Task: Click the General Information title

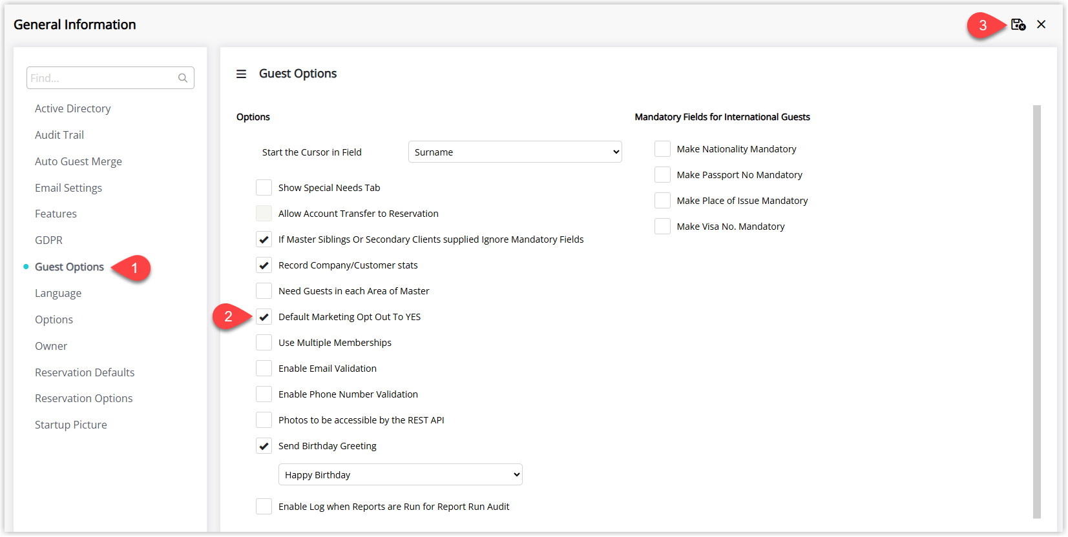Action: tap(75, 25)
